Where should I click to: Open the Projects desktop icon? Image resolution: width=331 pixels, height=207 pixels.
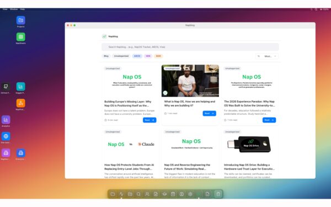click(21, 20)
